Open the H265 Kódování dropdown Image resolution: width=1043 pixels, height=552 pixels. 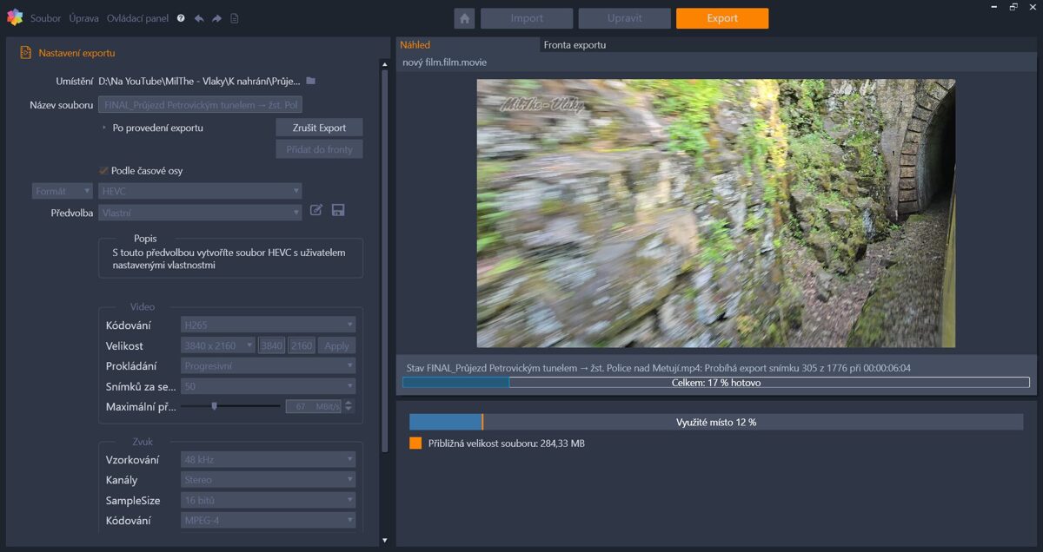(268, 325)
